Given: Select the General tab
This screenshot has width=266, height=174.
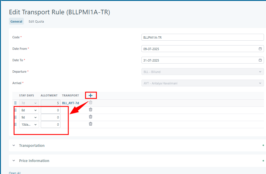Looking at the screenshot, I should tap(16, 21).
